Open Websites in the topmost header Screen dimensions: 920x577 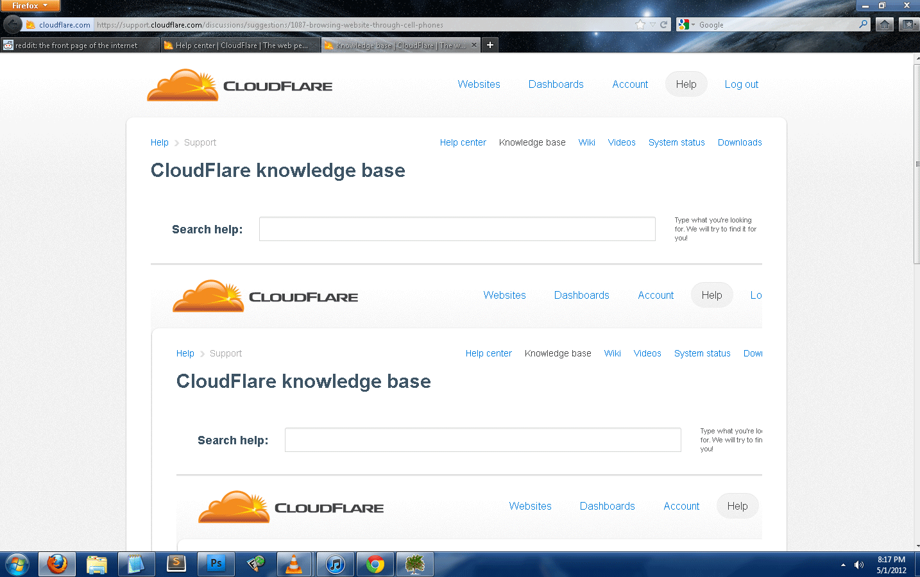479,84
